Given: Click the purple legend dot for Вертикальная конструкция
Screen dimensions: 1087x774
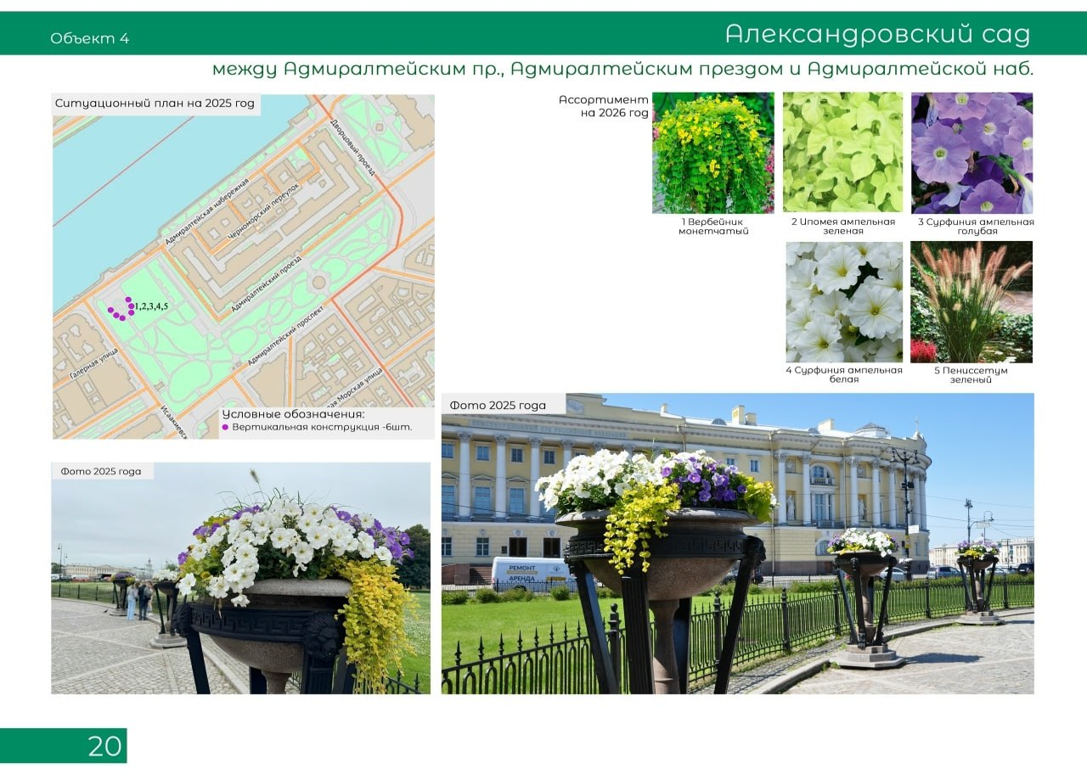Looking at the screenshot, I should [225, 427].
